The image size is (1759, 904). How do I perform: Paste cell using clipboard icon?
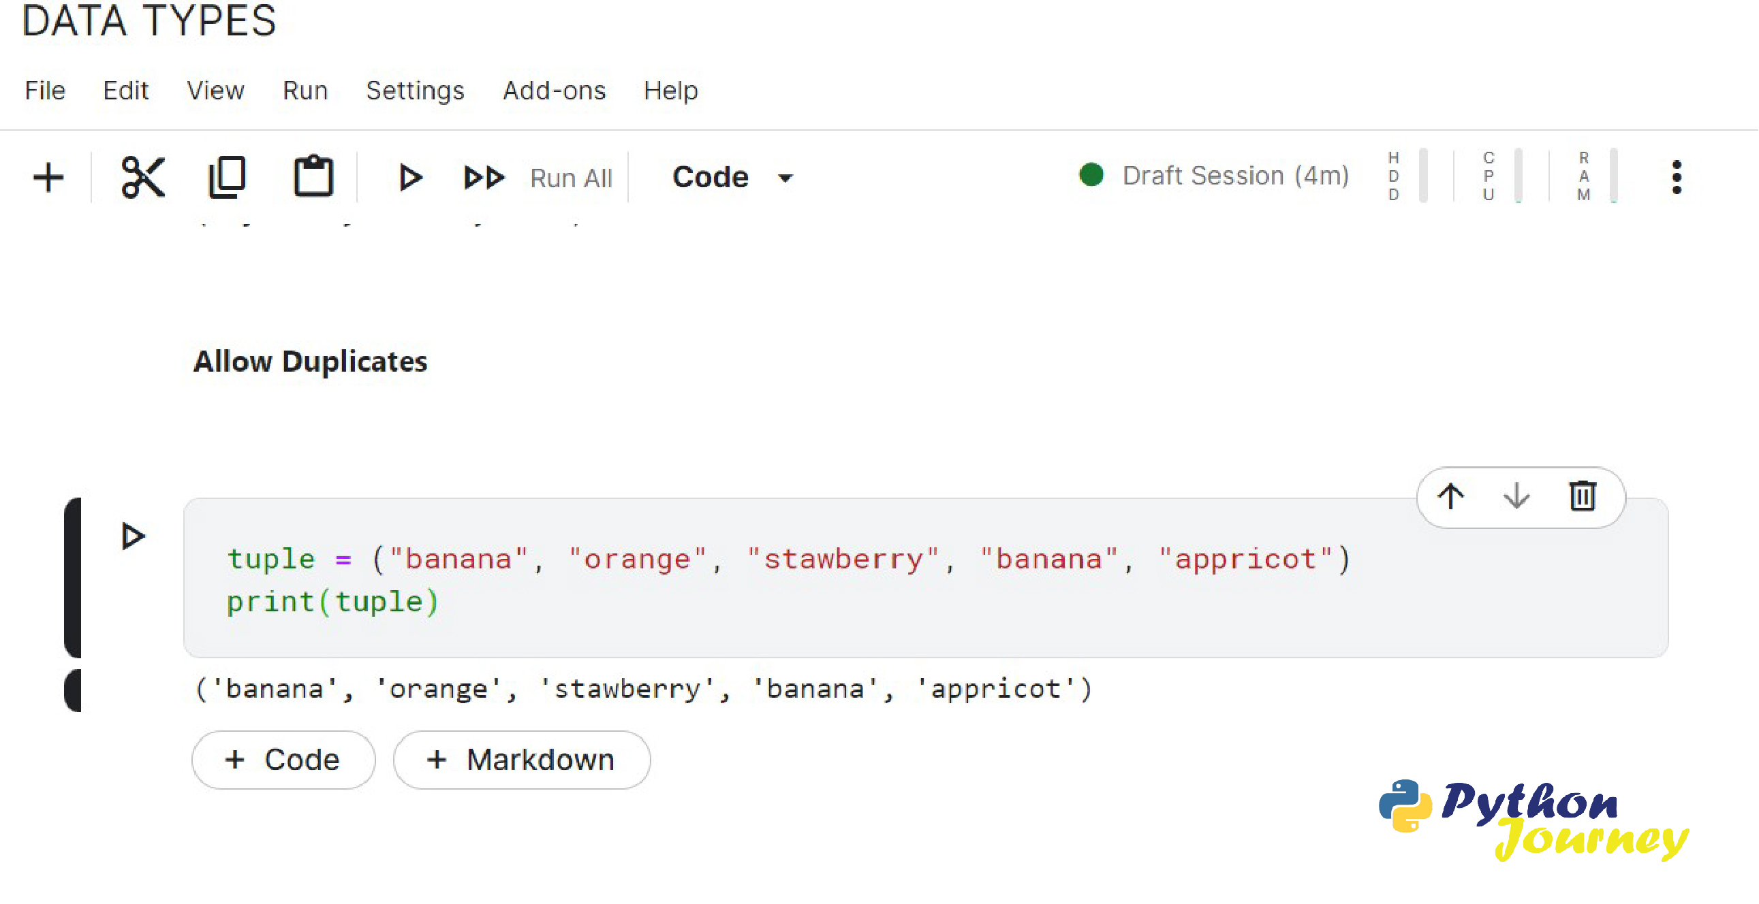pos(313,178)
